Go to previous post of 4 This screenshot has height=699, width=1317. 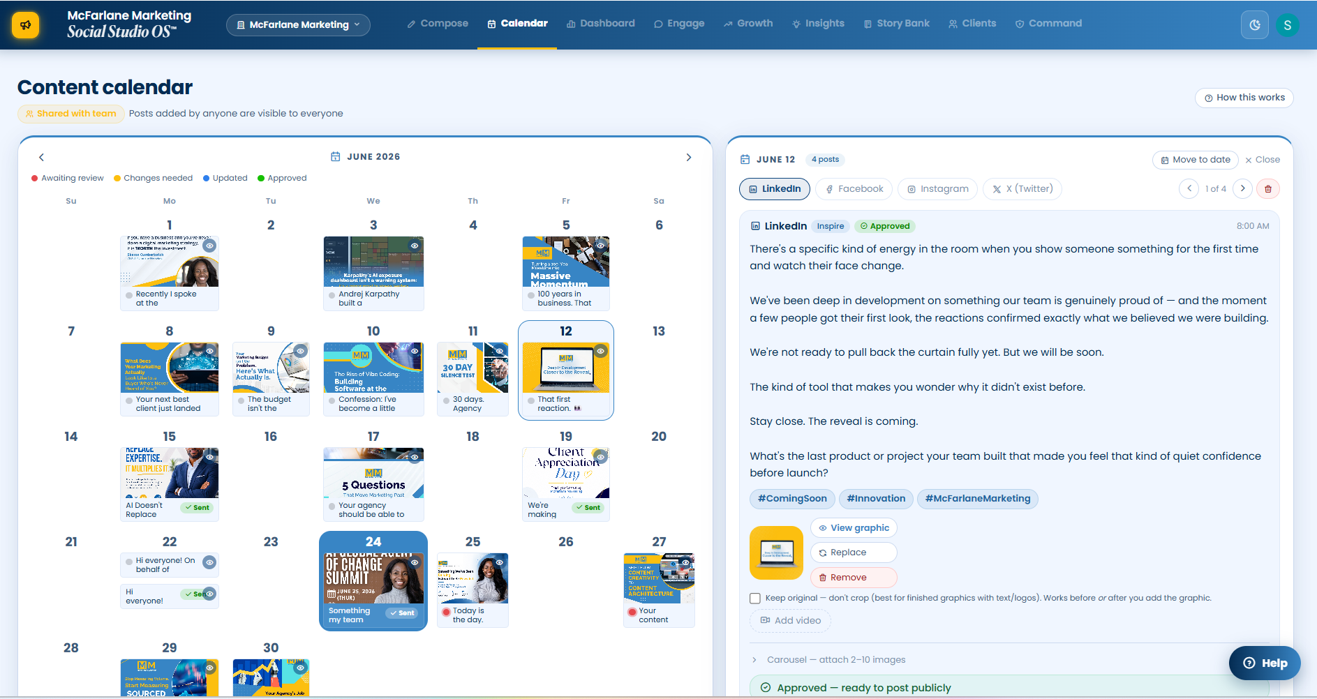click(1189, 188)
